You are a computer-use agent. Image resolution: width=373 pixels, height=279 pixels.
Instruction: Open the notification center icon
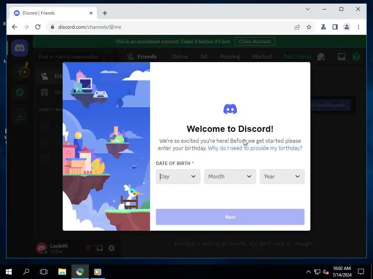(x=361, y=272)
